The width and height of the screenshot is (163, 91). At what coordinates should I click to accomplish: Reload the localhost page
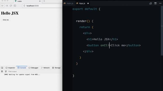[11, 6]
